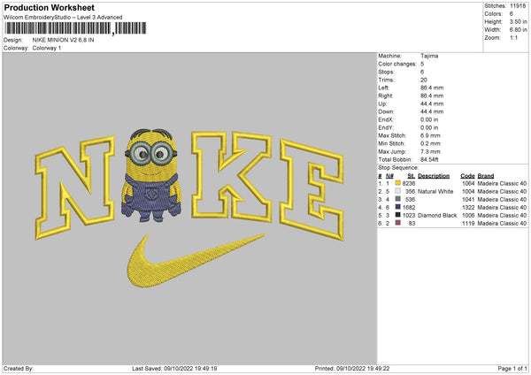
Task: Click the Max Jump value '7.3 mm'
Action: pos(430,151)
